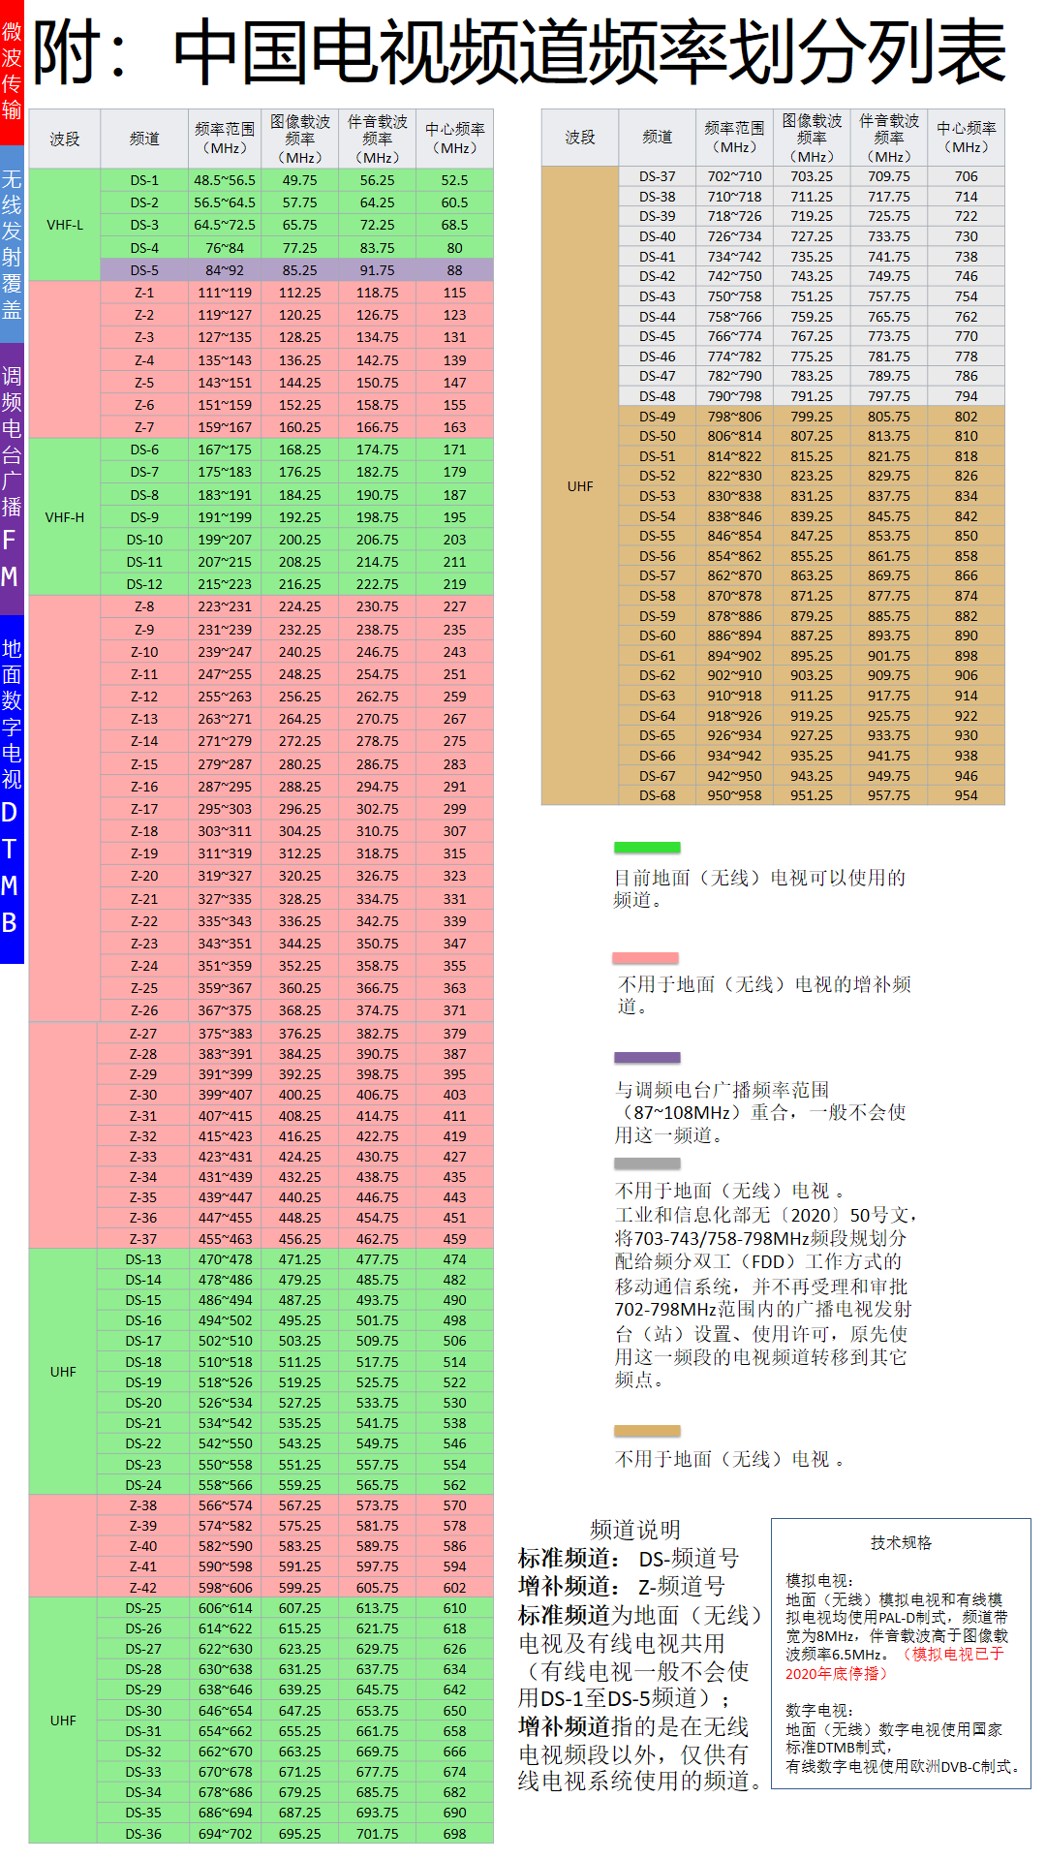Select frequency range 48.5~56.5
This screenshot has width=1046, height=1860.
pos(225,180)
